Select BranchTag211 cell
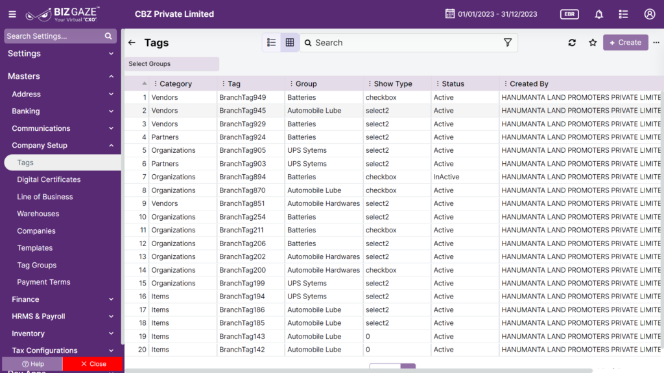The height and width of the screenshot is (373, 664). (251, 230)
